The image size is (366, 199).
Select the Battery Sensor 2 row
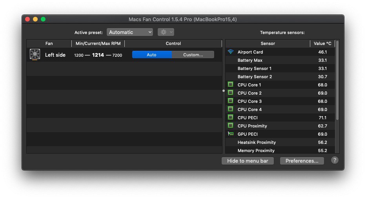click(280, 77)
